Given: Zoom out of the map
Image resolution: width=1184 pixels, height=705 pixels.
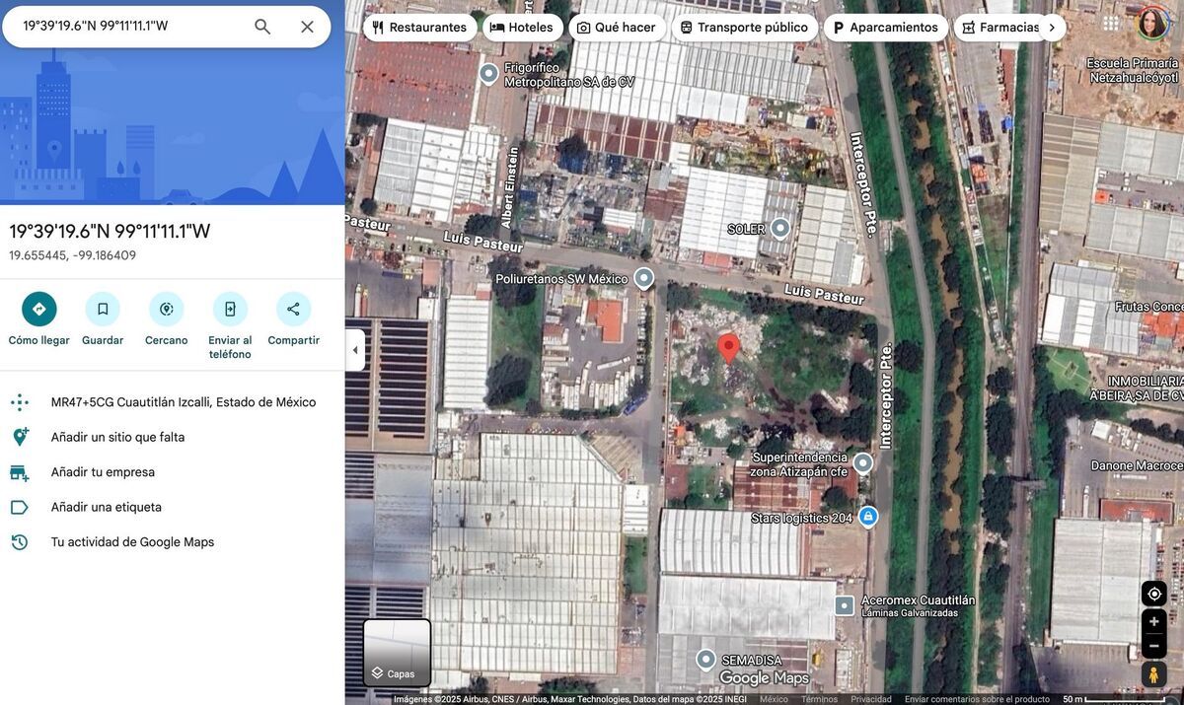Looking at the screenshot, I should point(1153,646).
